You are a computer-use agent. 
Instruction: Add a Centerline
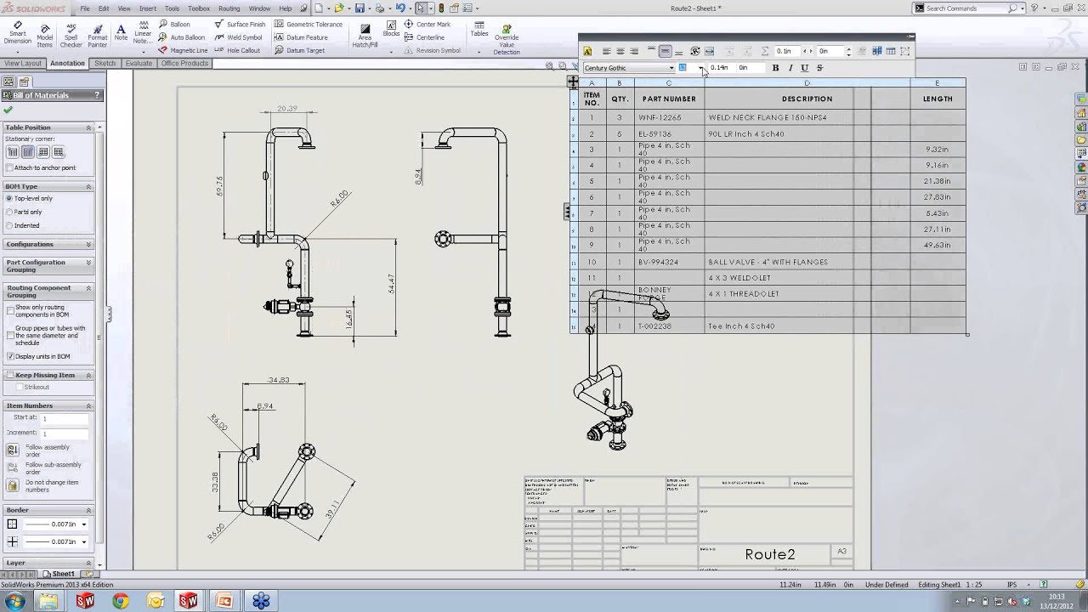[x=424, y=37]
